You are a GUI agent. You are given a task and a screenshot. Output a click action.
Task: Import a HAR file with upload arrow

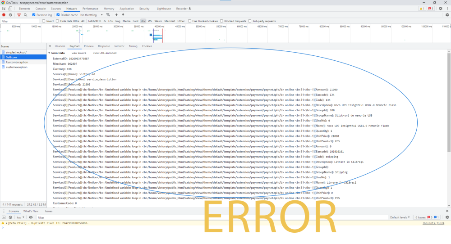point(116,15)
